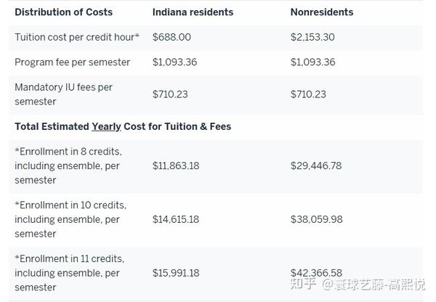Click the $688.00 resident tuition value
The height and width of the screenshot is (302, 436).
click(x=171, y=37)
